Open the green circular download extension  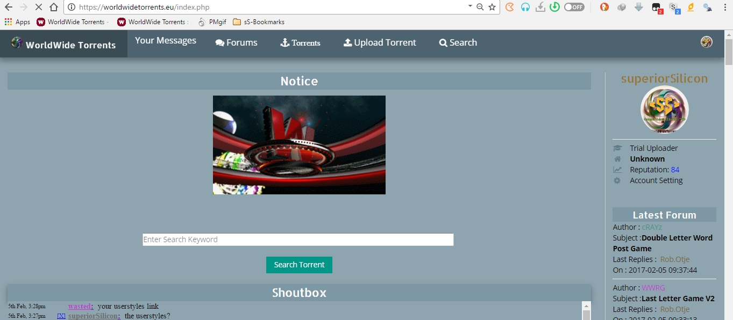tap(554, 7)
